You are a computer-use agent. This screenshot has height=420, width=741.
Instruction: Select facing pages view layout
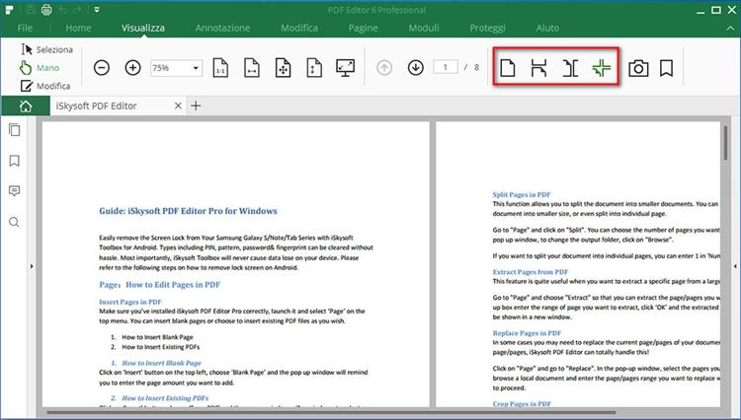570,68
